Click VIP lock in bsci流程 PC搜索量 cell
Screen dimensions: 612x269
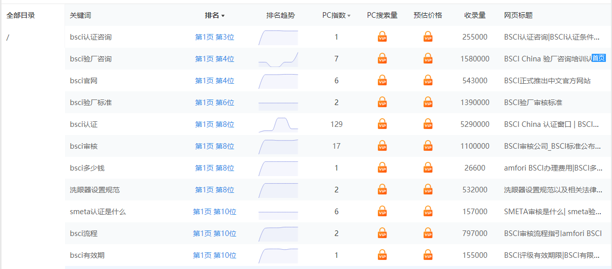pos(382,233)
